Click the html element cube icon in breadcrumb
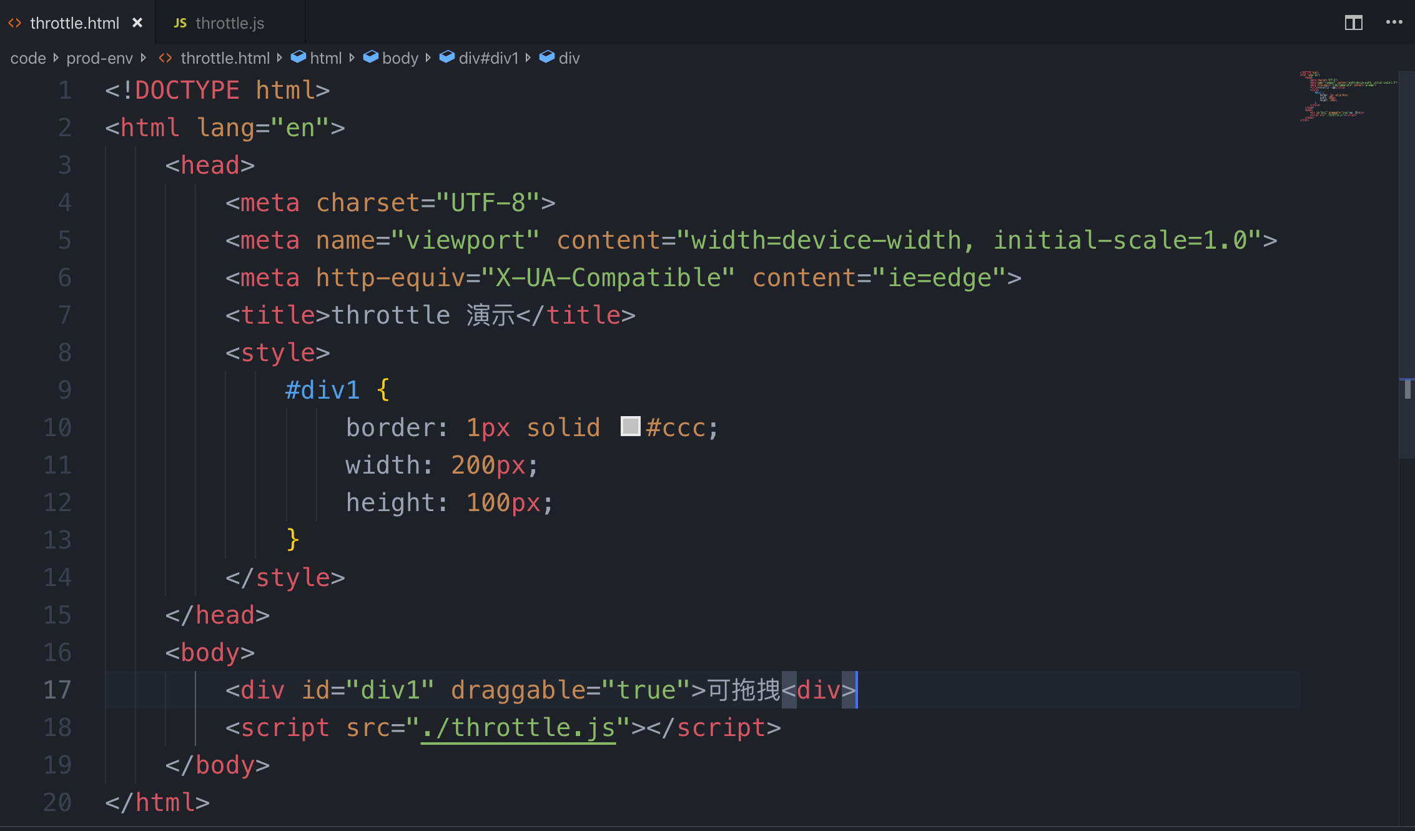 tap(298, 57)
